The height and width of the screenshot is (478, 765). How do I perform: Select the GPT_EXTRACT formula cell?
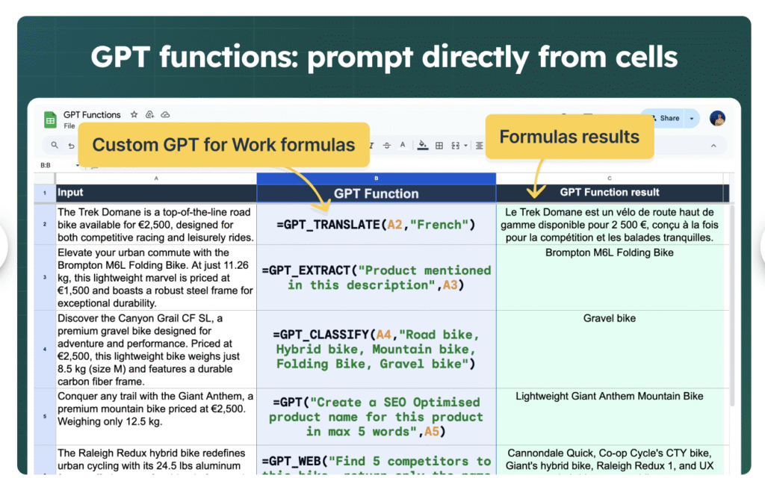pyautogui.click(x=377, y=278)
